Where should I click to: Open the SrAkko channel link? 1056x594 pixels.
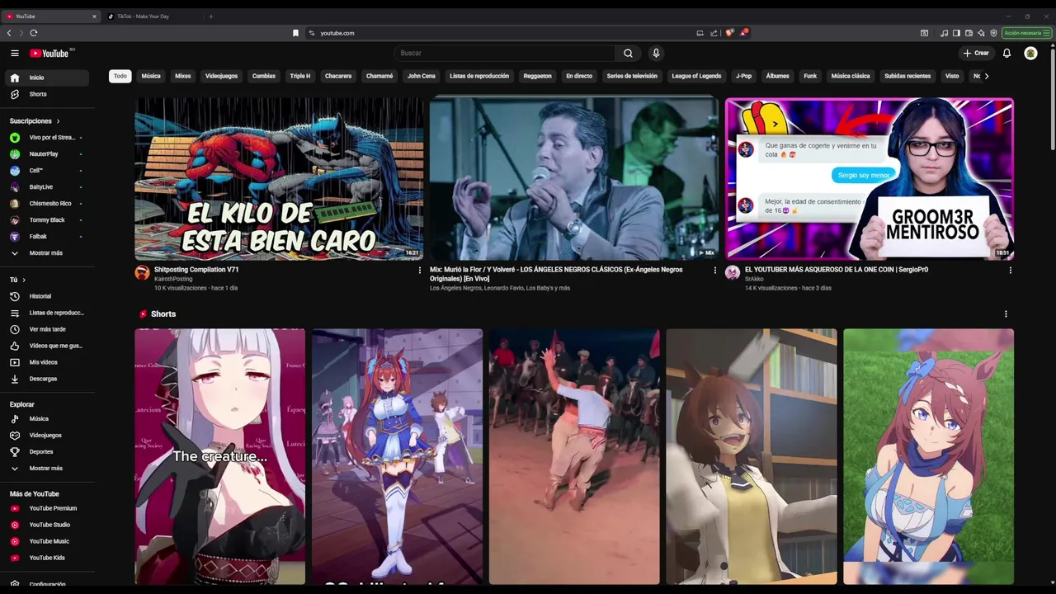[754, 279]
